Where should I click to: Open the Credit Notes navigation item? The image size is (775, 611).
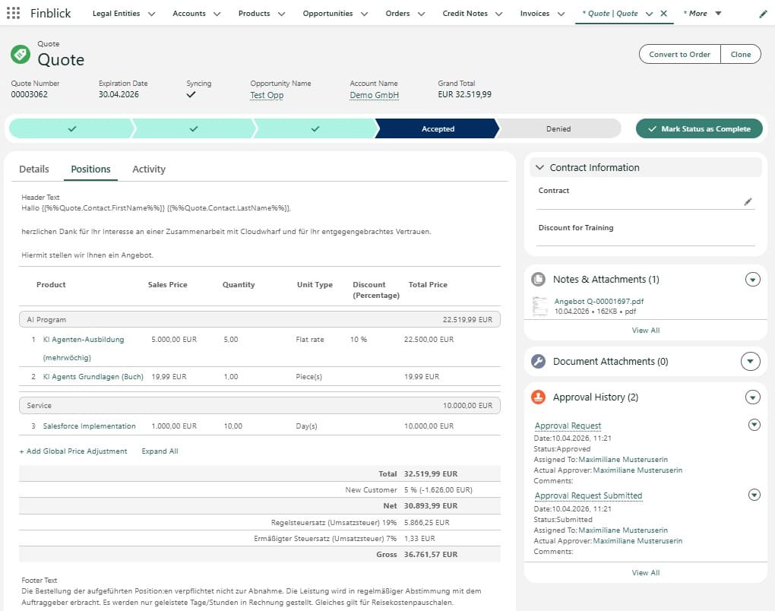point(464,14)
